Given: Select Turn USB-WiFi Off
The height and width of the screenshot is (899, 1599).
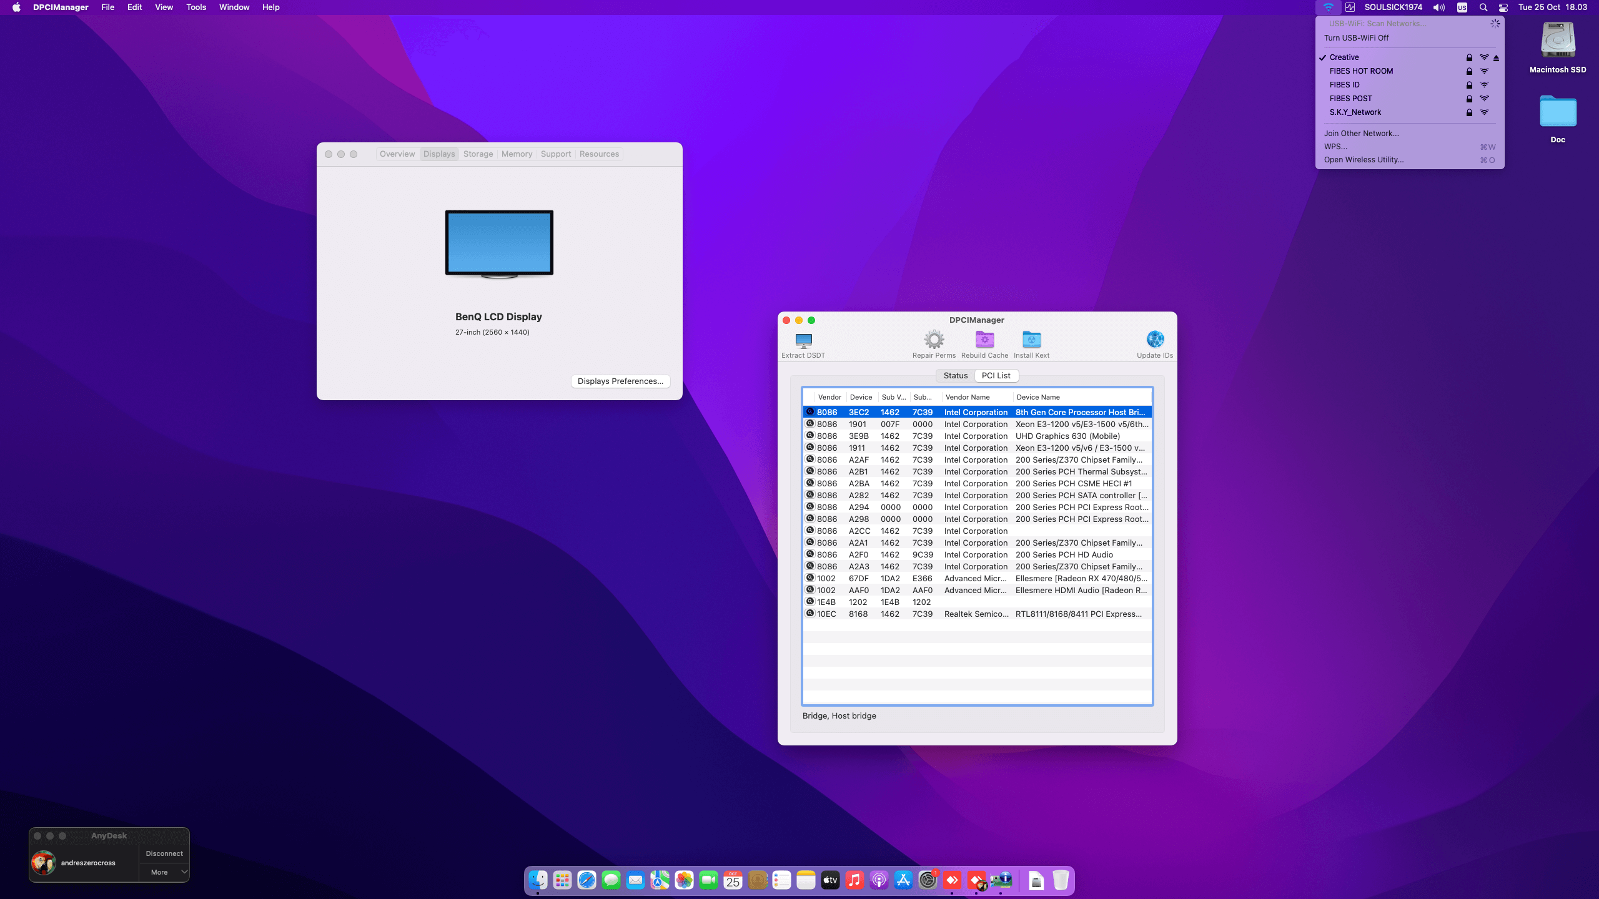Looking at the screenshot, I should click(1356, 38).
